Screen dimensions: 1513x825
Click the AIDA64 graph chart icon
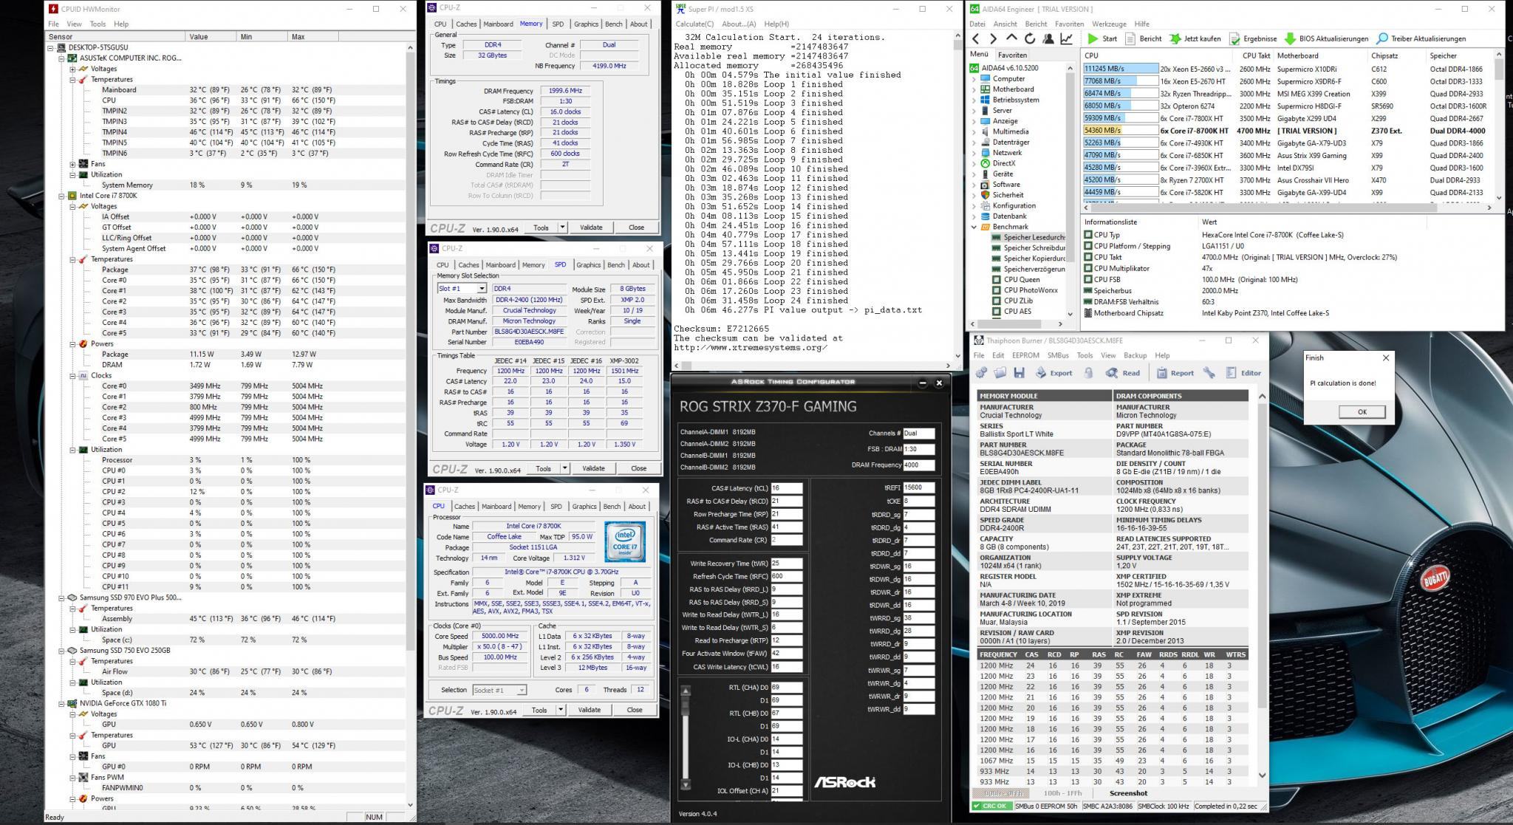1067,39
